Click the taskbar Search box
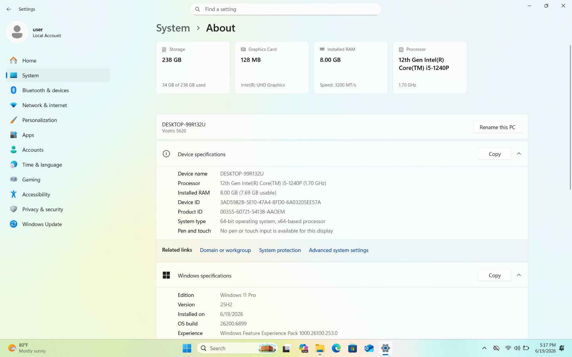 click(x=237, y=348)
